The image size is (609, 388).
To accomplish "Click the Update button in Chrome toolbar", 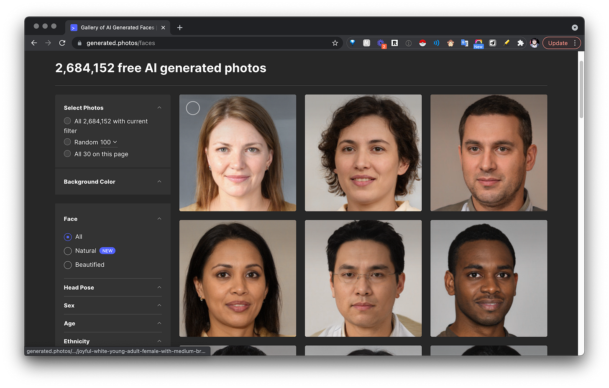I will pyautogui.click(x=558, y=43).
